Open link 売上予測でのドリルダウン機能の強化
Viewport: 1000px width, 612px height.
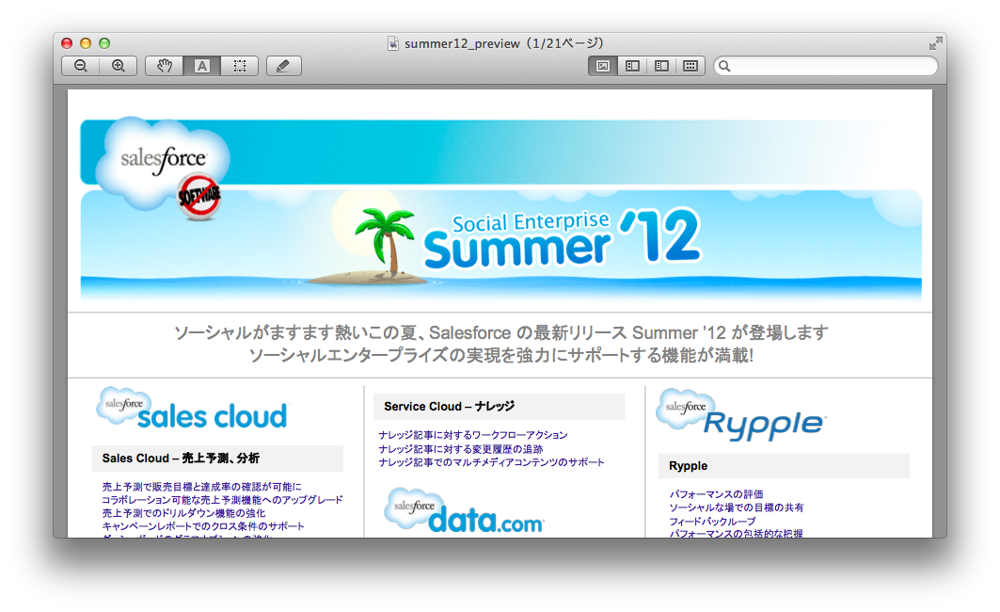tap(183, 512)
